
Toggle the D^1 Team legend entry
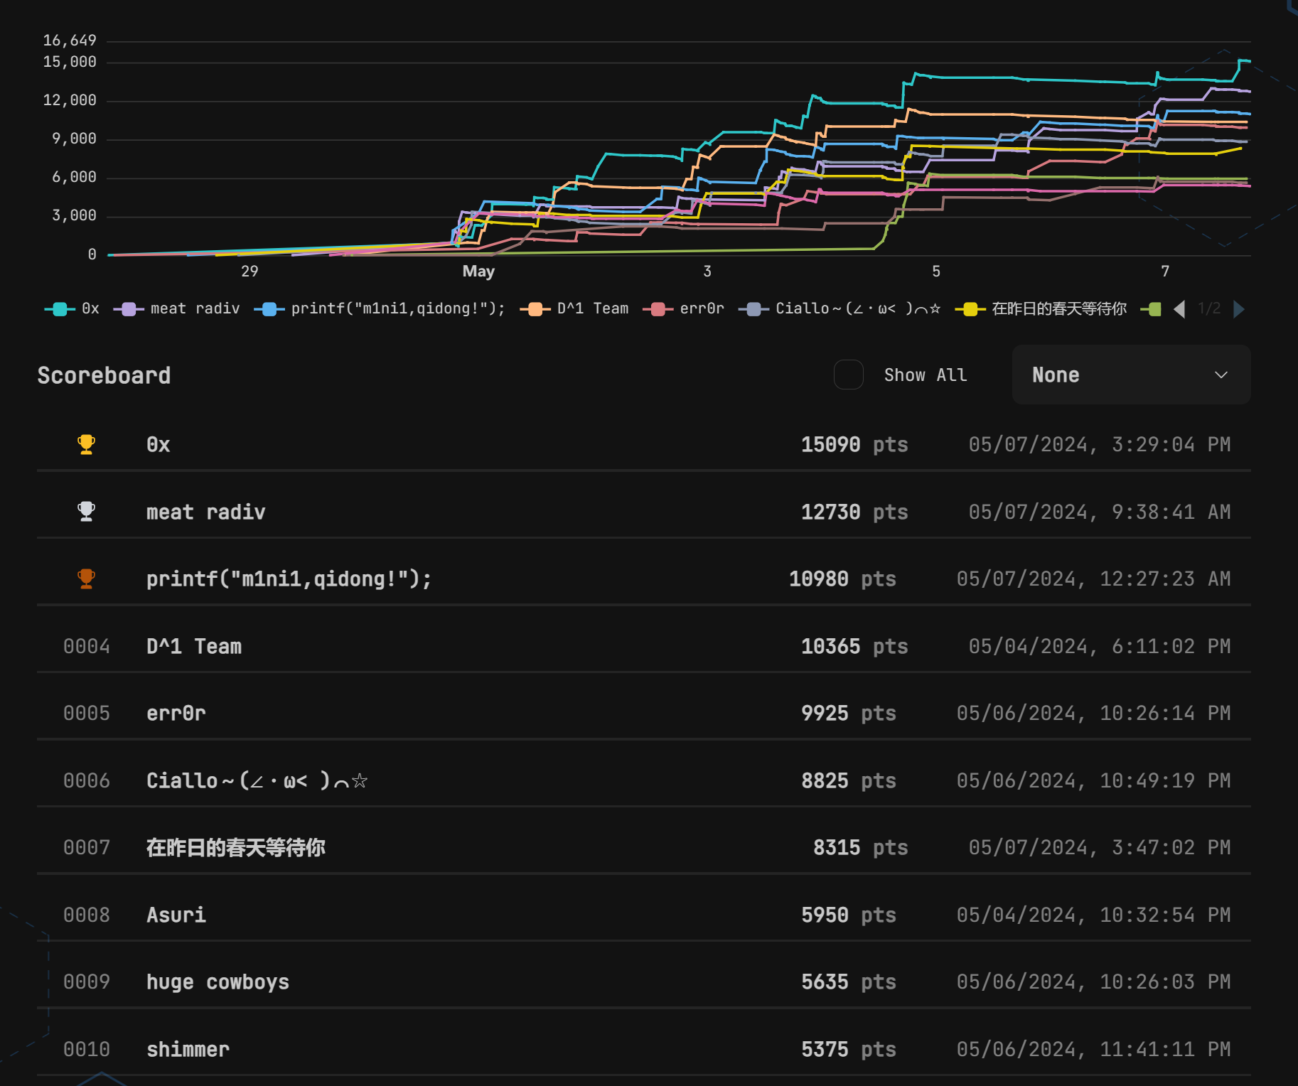coord(574,308)
